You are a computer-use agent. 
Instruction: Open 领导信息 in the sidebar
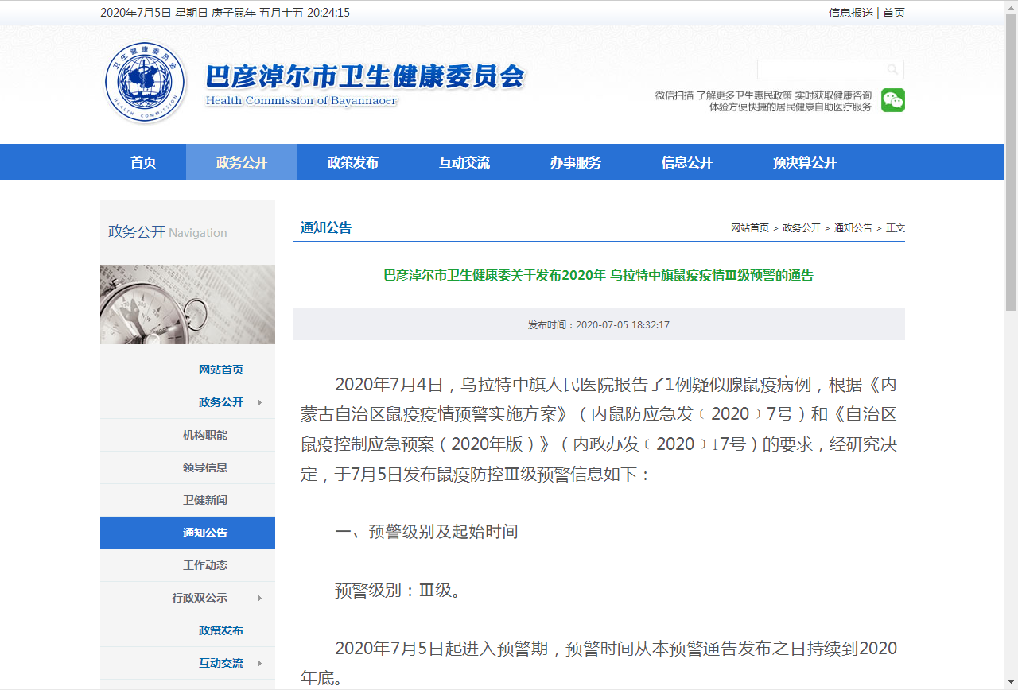click(205, 467)
